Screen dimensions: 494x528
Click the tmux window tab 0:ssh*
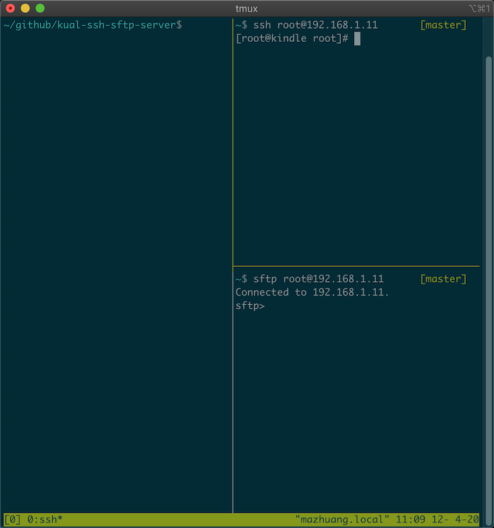[45, 519]
